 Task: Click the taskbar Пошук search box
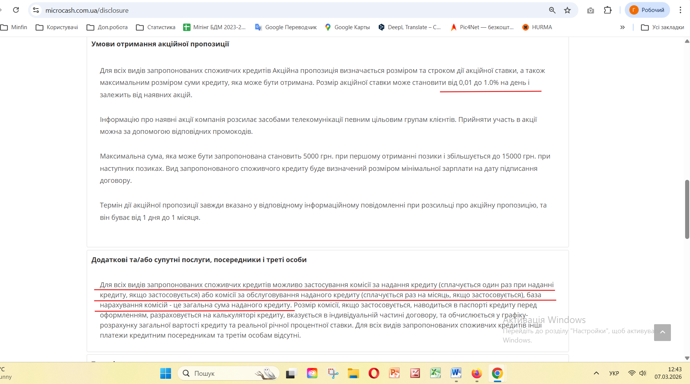(228, 373)
